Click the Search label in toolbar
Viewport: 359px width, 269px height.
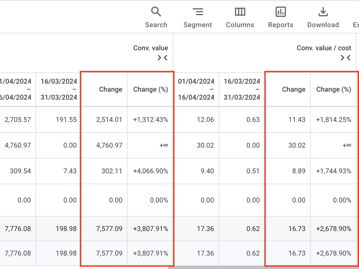pos(156,25)
